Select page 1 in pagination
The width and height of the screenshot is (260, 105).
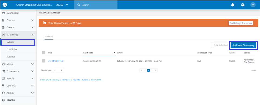click(148, 70)
